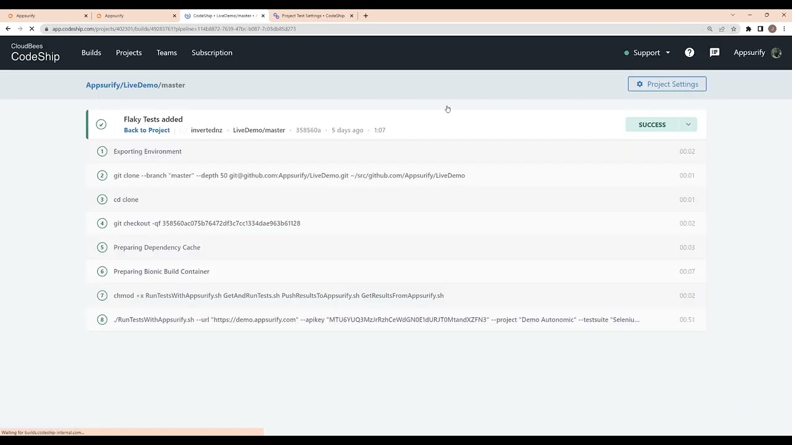792x445 pixels.
Task: Click the Back to Project link
Action: pyautogui.click(x=147, y=130)
